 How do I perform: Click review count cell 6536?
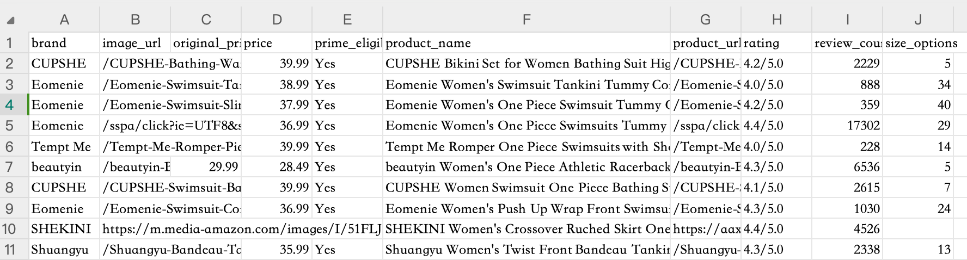coord(847,167)
